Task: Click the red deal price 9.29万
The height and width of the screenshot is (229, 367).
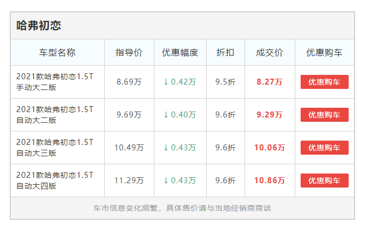Action: coord(270,115)
